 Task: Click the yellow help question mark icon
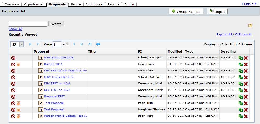(x=250, y=25)
